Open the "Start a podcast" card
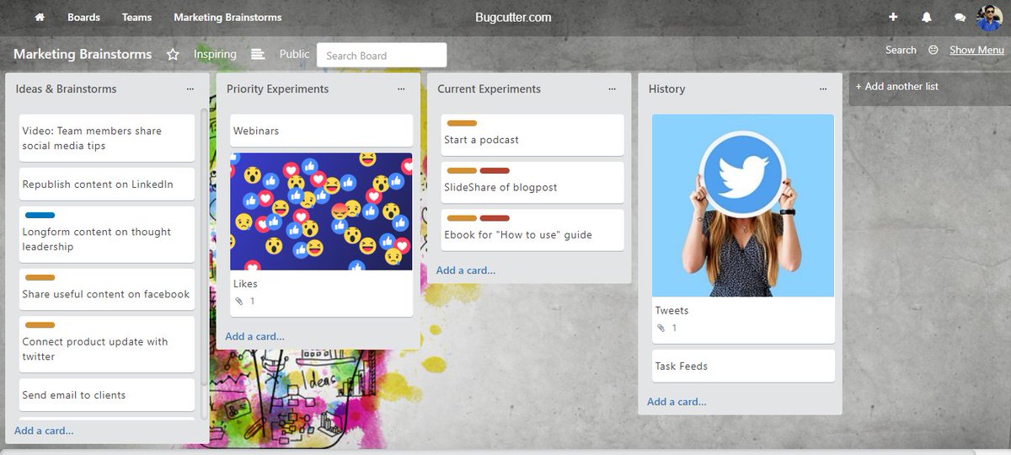Viewport: 1011px width, 455px height. click(532, 135)
